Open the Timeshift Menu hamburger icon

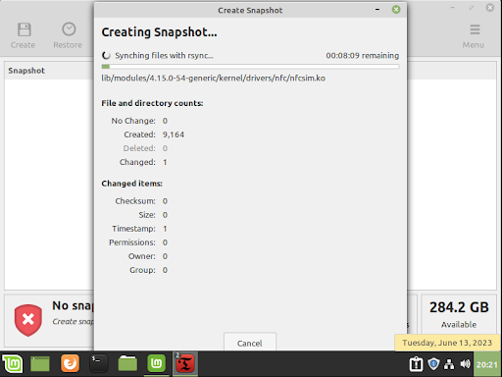click(475, 29)
